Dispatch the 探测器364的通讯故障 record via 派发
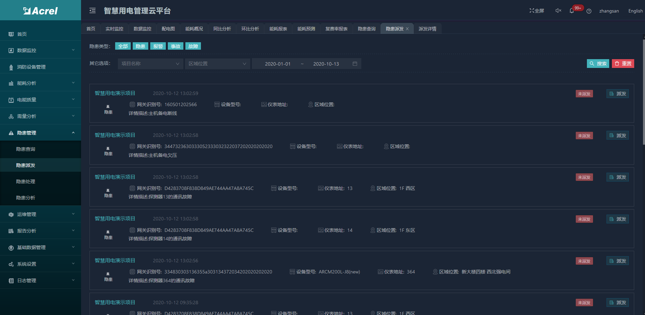 618,261
